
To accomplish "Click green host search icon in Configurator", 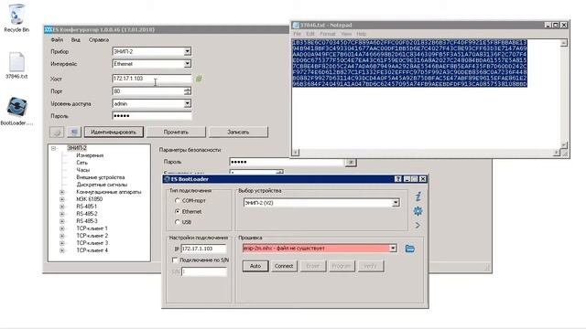I will coord(199,79).
